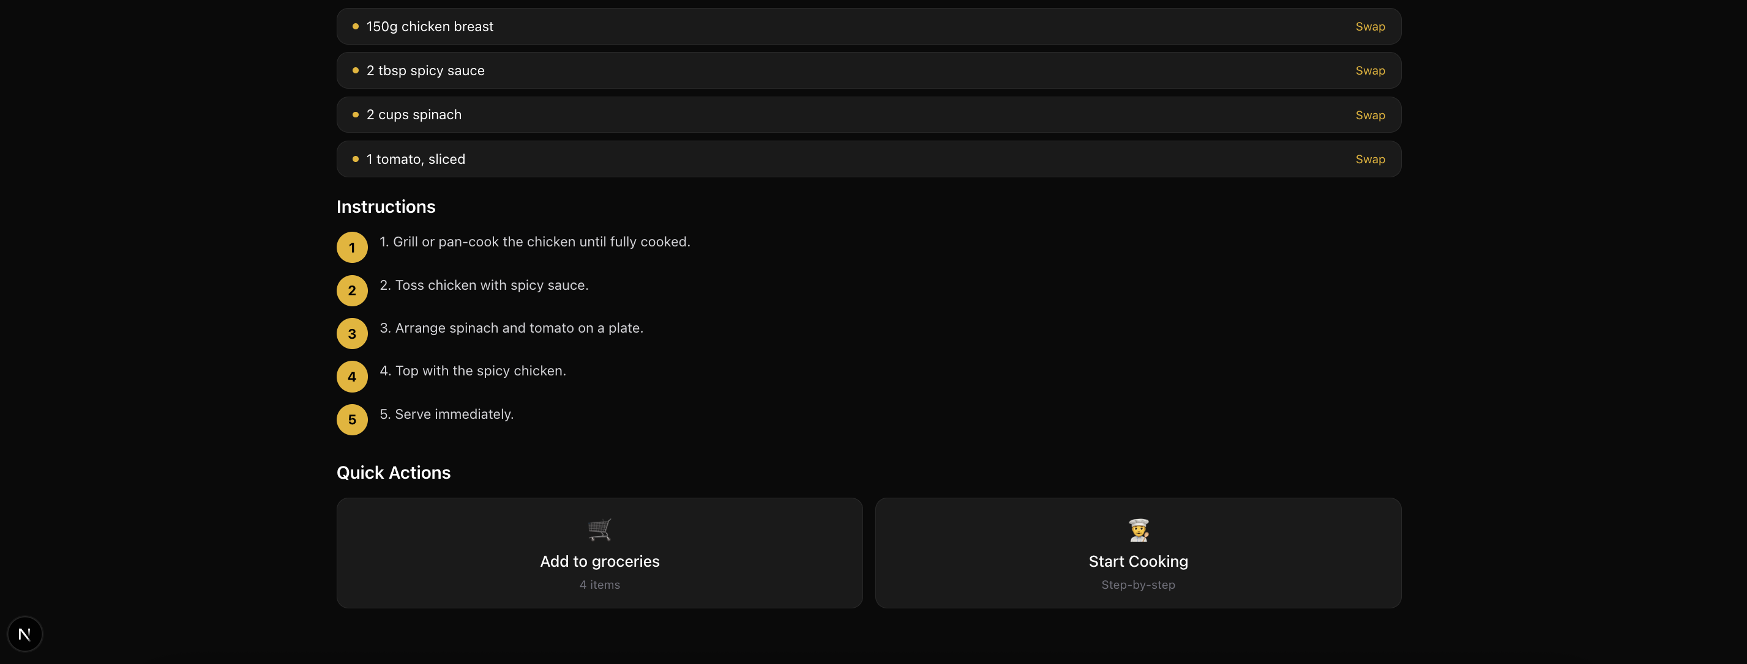Swap the sliced tomato ingredient
This screenshot has height=664, width=1747.
coord(1369,159)
